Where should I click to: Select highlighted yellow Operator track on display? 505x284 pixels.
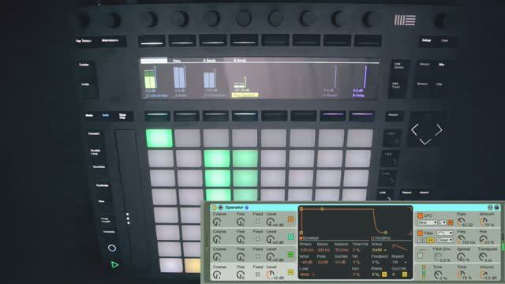coord(245,95)
